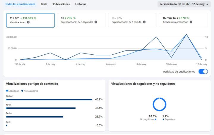Screen dimensions: 214x135
Task: Click info icon for Reproducciones de 1 minuto
Action: (144, 22)
